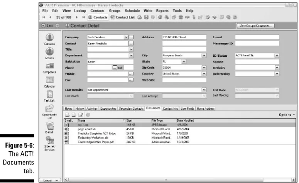Click into the E-mail input field
This screenshot has height=183, width=299.
coord(257,37)
